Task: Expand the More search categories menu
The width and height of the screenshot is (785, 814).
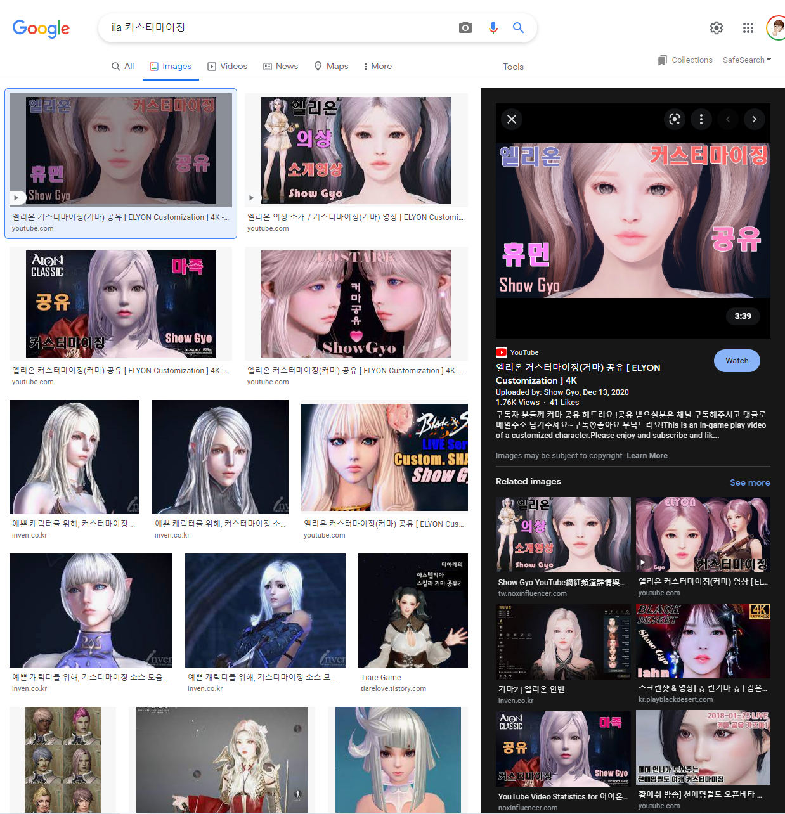Action: coord(377,67)
